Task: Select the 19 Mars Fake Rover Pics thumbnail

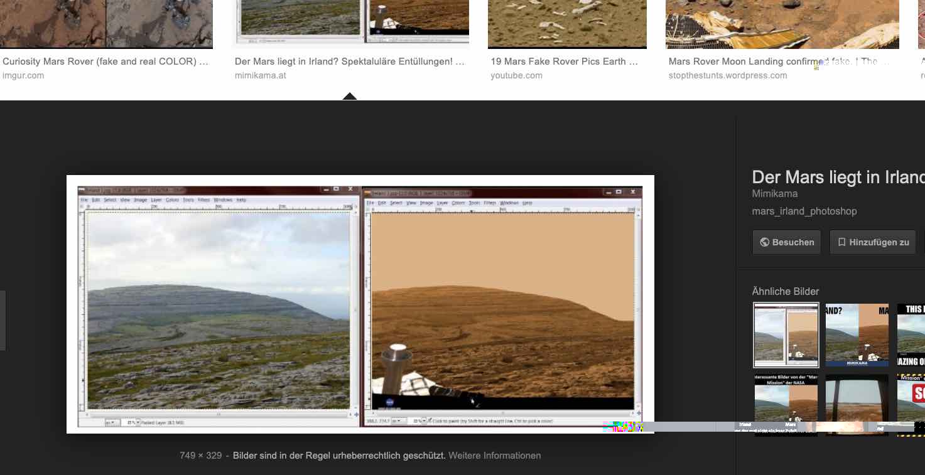Action: (x=567, y=24)
